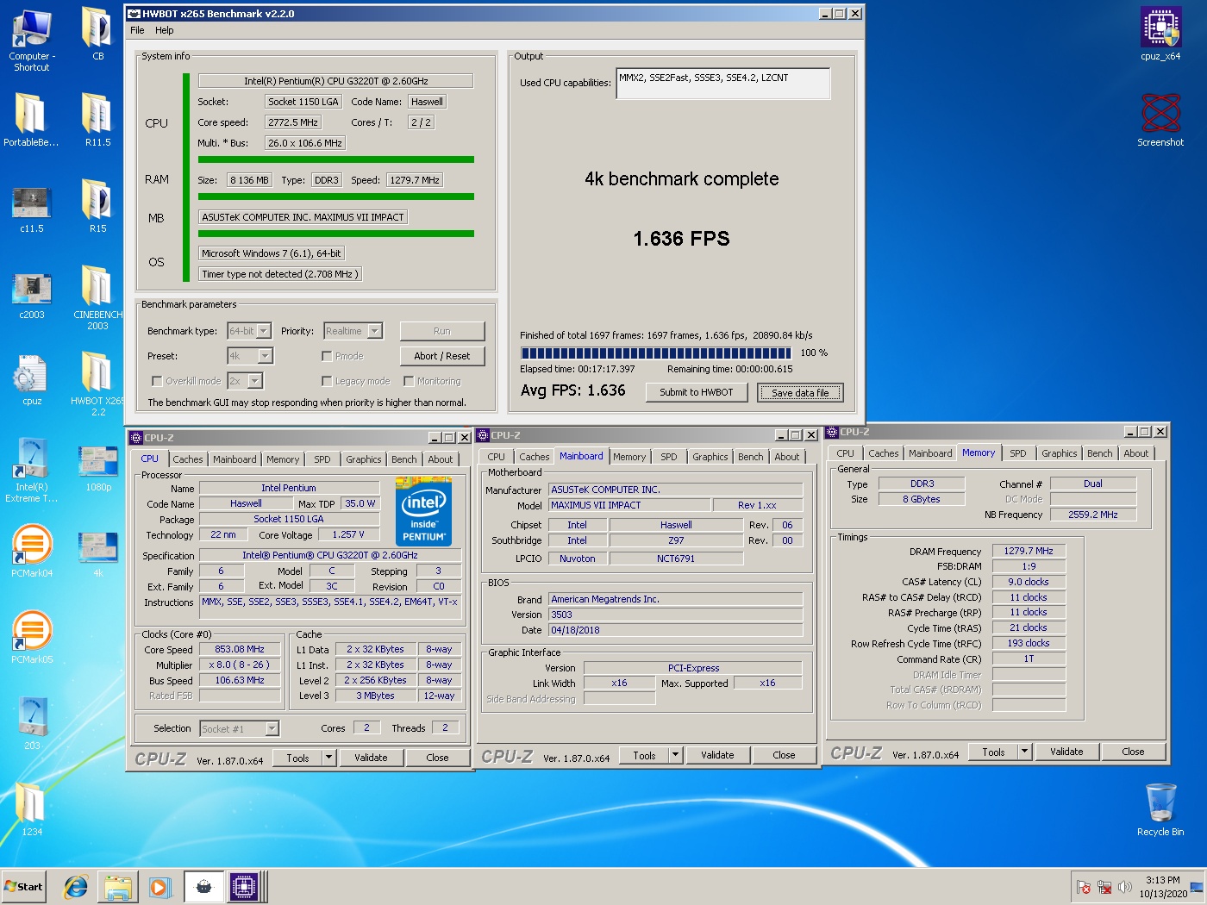Click the action center flag tray icon
The image size is (1207, 905).
pyautogui.click(x=1085, y=887)
